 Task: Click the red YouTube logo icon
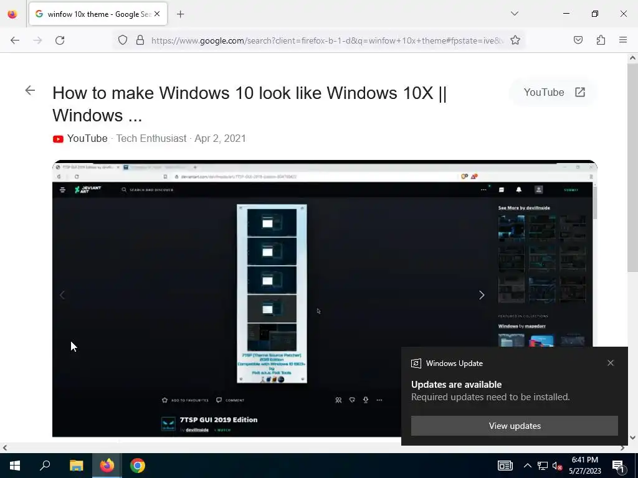click(x=58, y=139)
